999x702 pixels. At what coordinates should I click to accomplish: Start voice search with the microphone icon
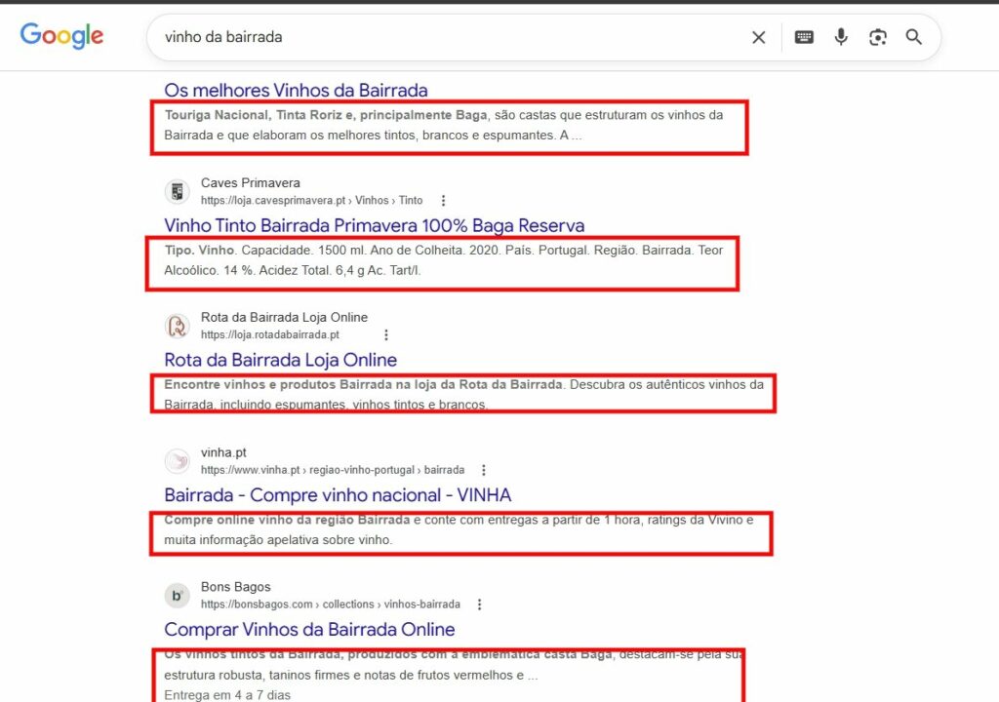[840, 36]
